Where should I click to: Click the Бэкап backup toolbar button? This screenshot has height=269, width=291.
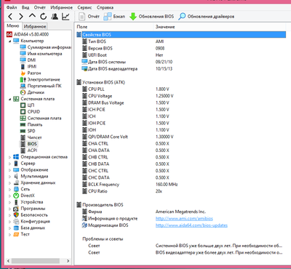click(x=114, y=17)
